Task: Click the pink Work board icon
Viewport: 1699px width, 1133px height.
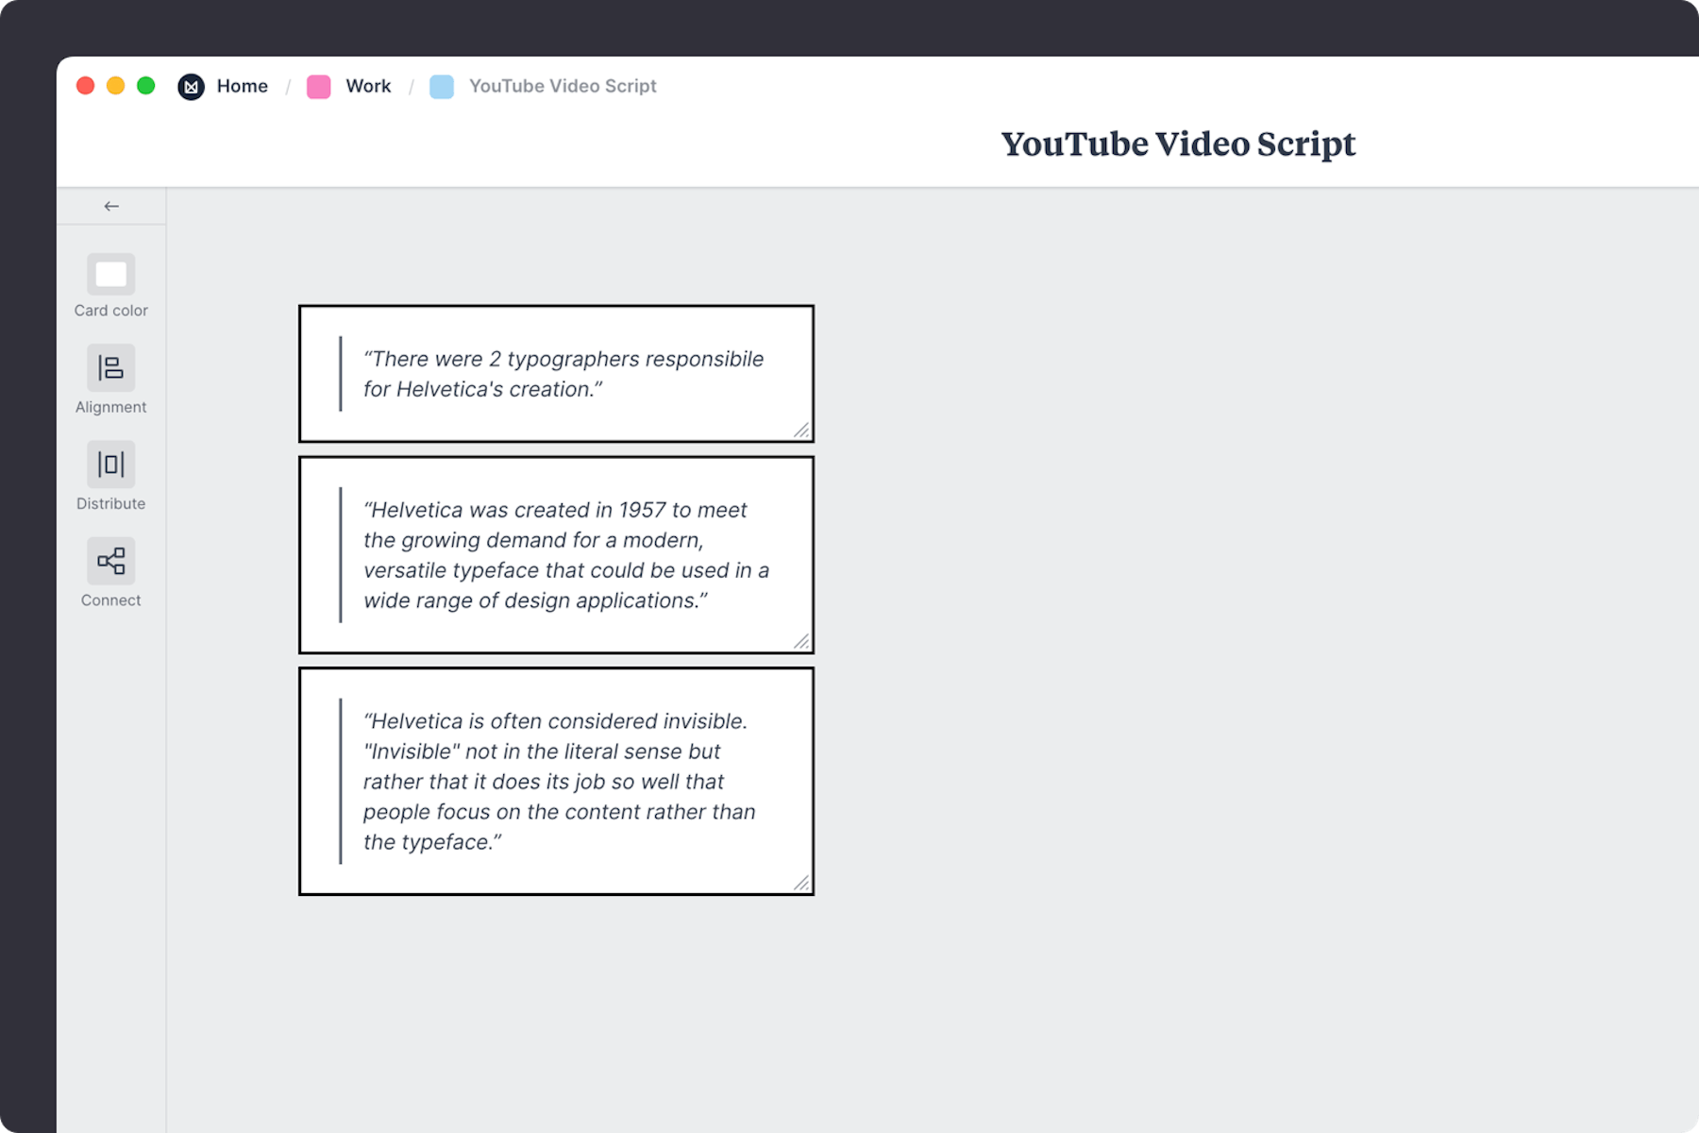Action: pos(318,86)
